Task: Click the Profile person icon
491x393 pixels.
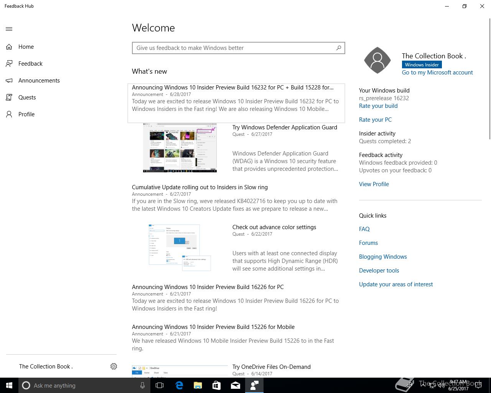Action: 9,114
